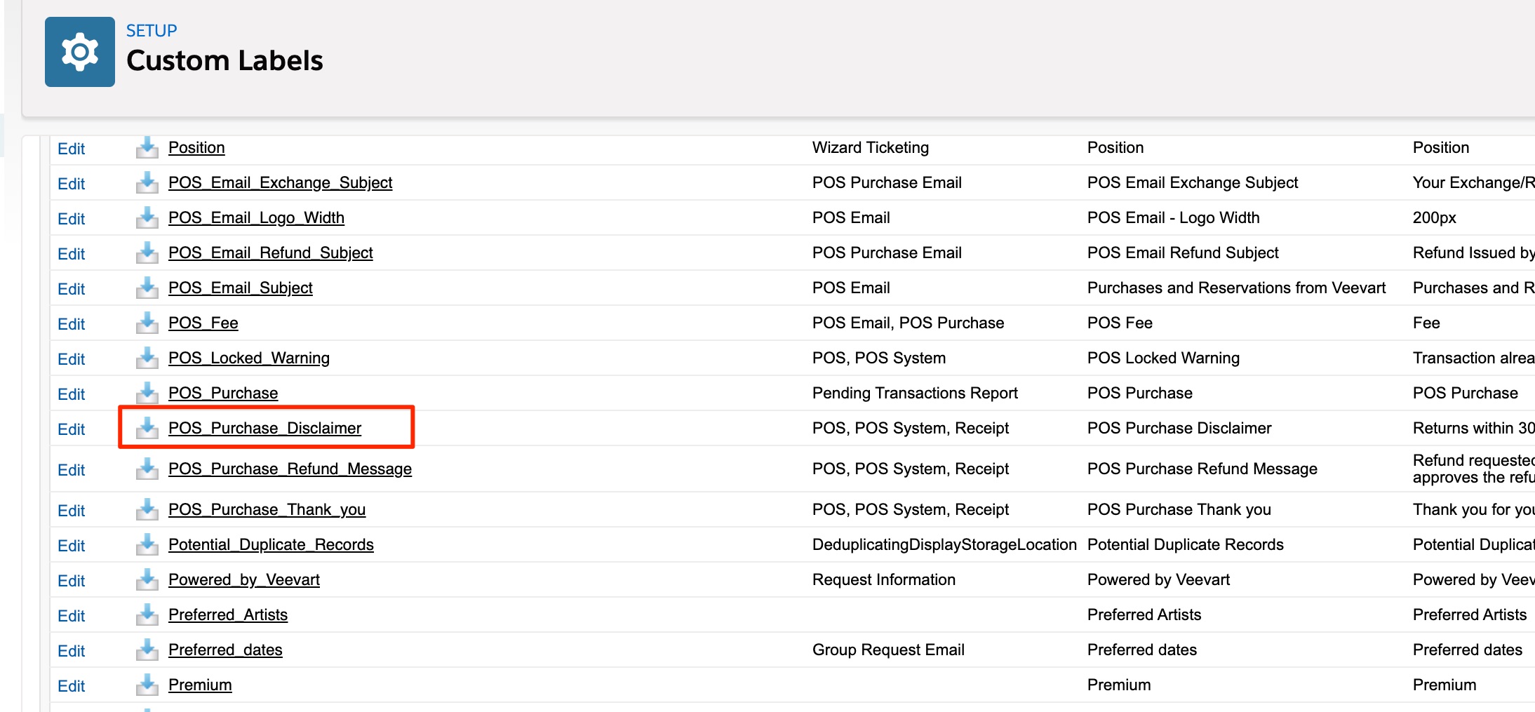Click the icon beside Powered_by_Veevart
Image resolution: width=1535 pixels, height=712 pixels.
[147, 579]
